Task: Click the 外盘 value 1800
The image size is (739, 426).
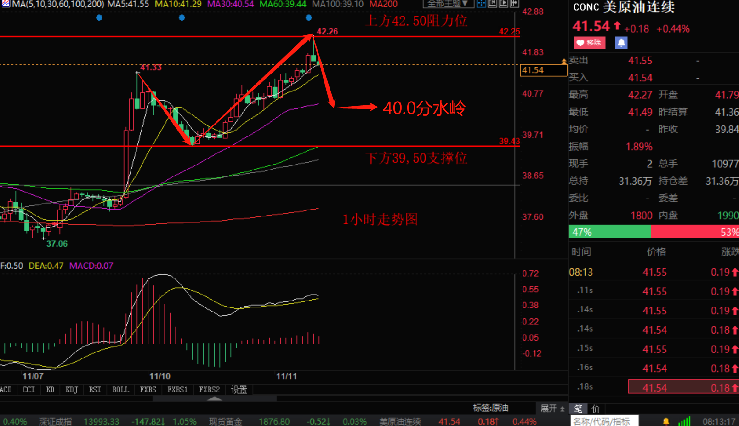Action: [641, 216]
